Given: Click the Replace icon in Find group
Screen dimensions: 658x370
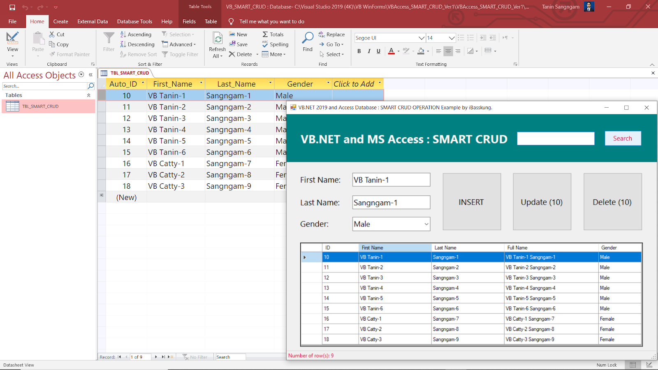Looking at the screenshot, I should pyautogui.click(x=322, y=35).
